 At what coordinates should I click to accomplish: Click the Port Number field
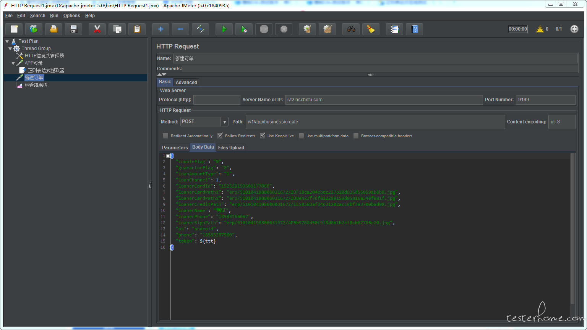[545, 100]
